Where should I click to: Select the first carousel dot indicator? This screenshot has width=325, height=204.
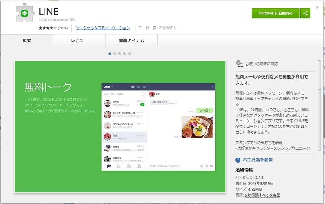pos(110,53)
